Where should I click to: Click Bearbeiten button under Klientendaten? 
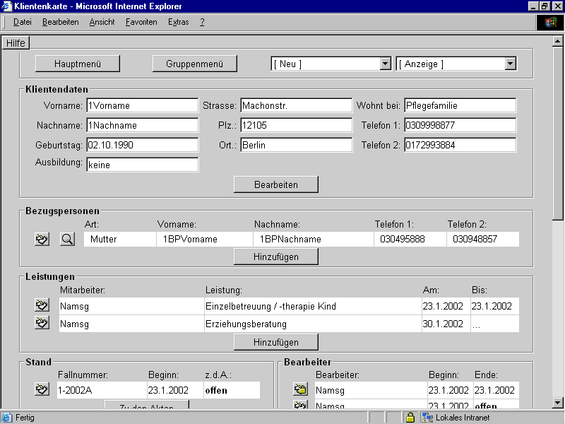(x=276, y=184)
